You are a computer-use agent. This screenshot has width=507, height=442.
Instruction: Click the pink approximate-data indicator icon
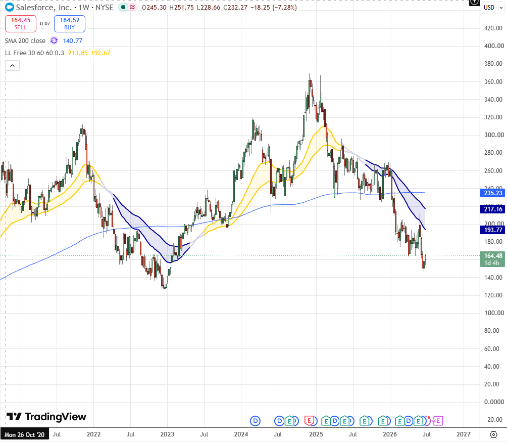point(132,7)
